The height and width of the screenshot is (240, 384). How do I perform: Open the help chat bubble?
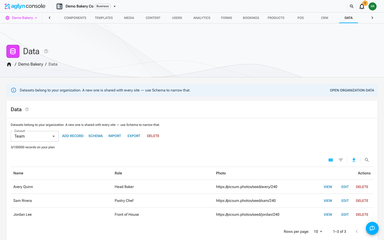[x=372, y=228]
